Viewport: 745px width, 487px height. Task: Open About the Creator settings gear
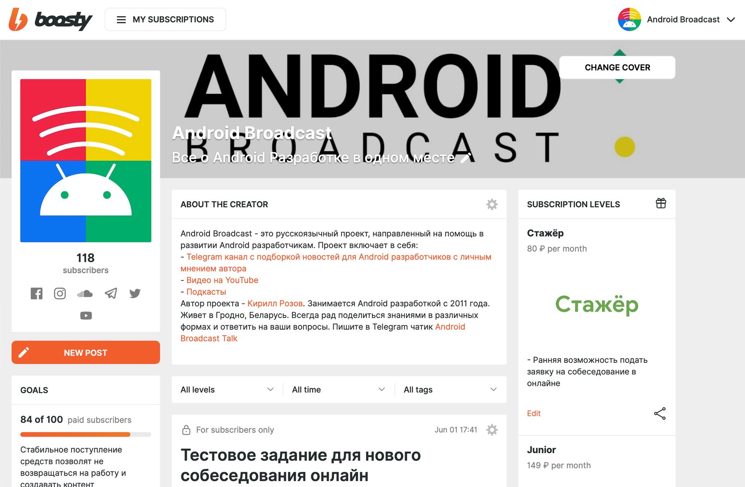492,205
